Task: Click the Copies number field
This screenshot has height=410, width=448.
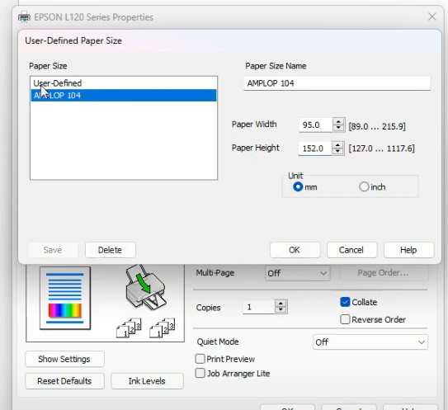Action: (x=258, y=307)
